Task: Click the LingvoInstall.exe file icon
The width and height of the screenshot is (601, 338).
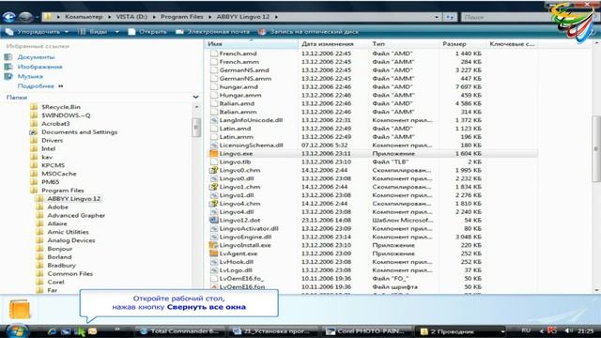Action: (x=213, y=245)
